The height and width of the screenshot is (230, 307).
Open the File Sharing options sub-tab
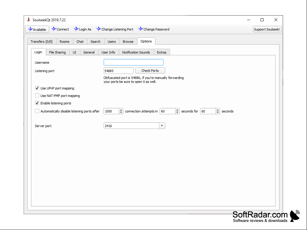point(58,52)
